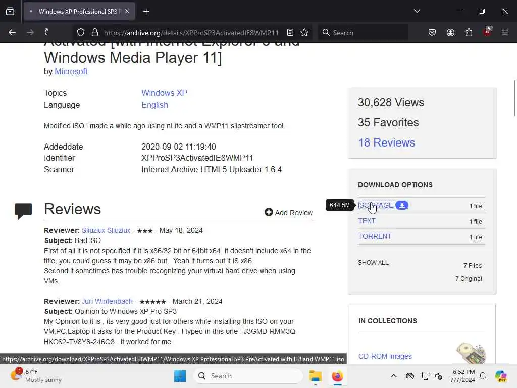The image size is (517, 388).
Task: Click Add Review button
Action: [288, 213]
